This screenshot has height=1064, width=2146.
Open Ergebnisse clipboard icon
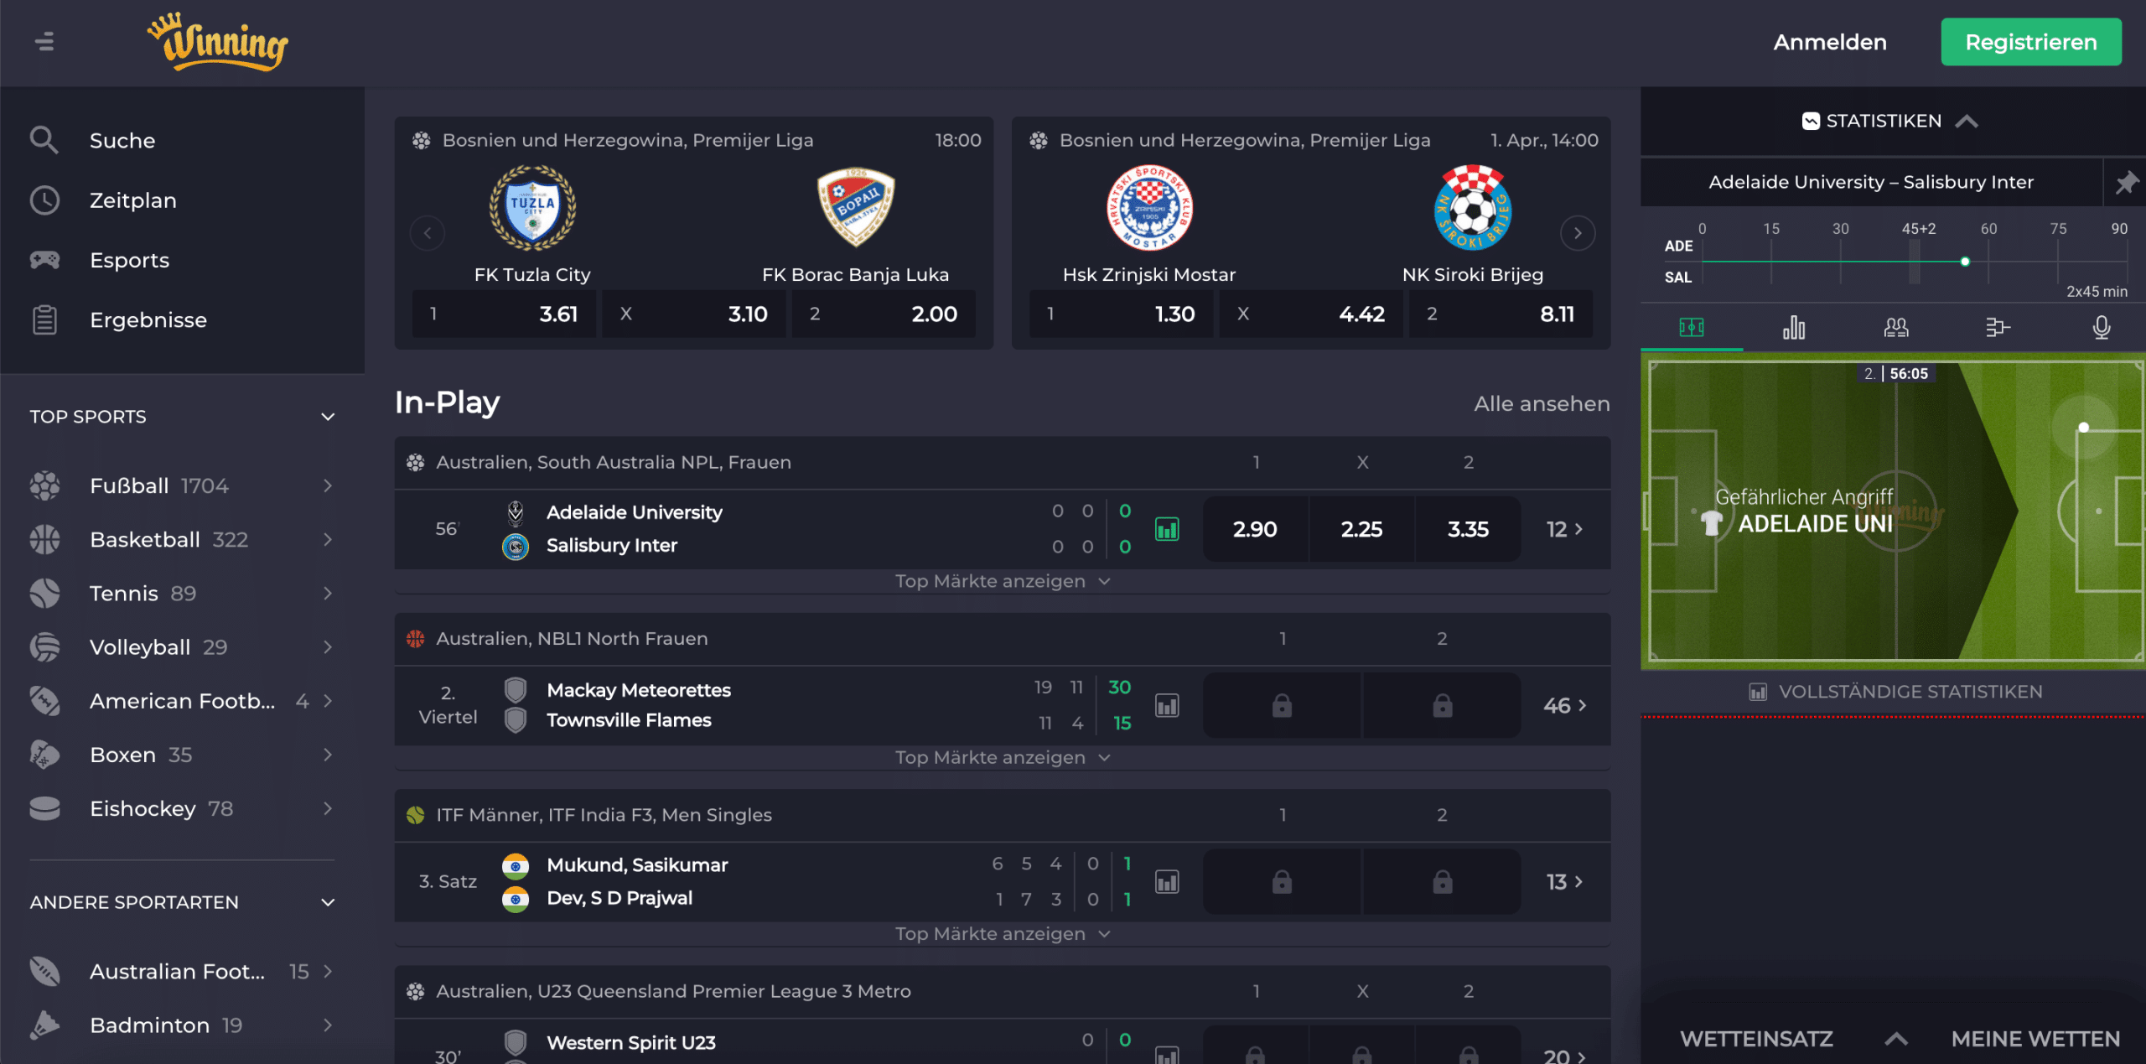tap(44, 319)
